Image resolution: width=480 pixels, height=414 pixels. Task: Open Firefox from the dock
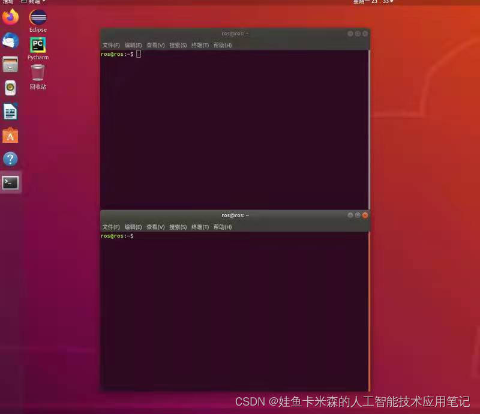tap(10, 17)
